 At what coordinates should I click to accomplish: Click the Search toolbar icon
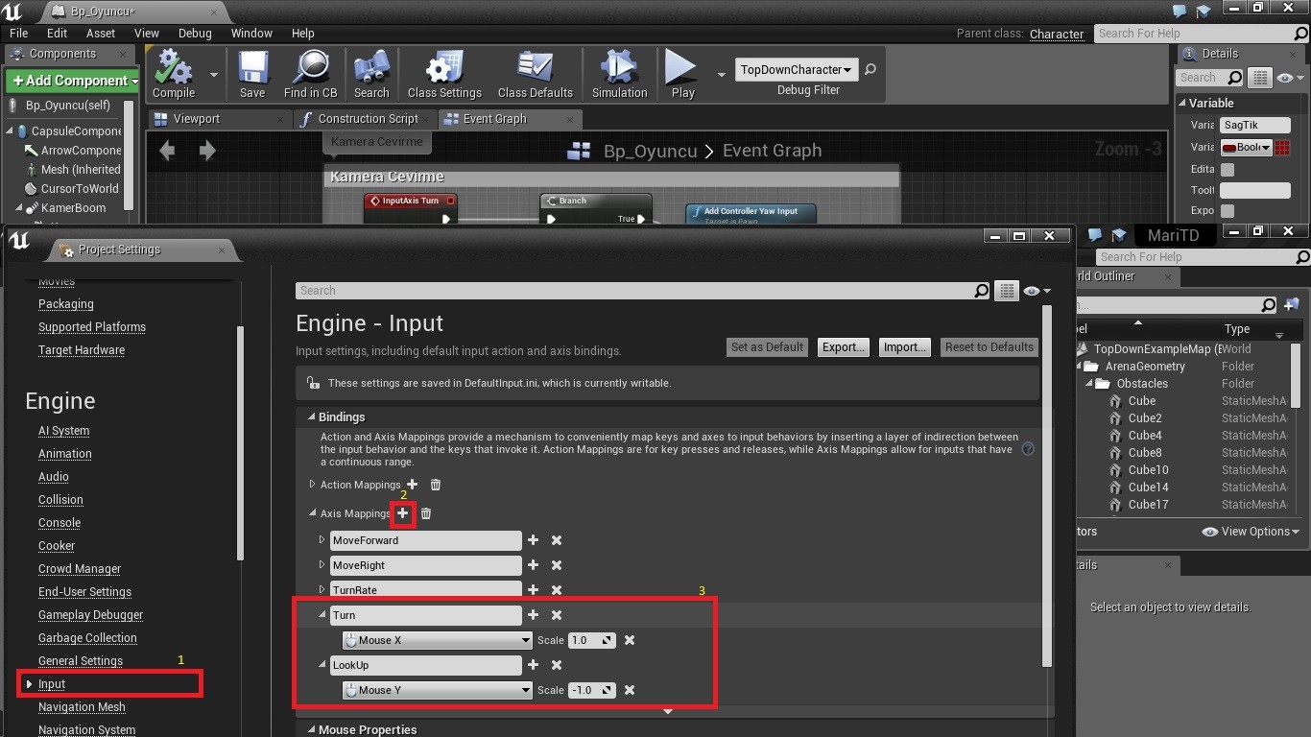pyautogui.click(x=371, y=75)
